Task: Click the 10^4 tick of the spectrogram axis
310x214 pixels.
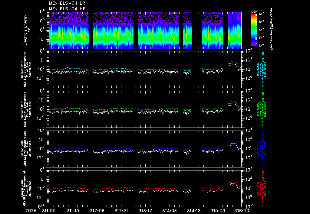Action: click(x=41, y=12)
